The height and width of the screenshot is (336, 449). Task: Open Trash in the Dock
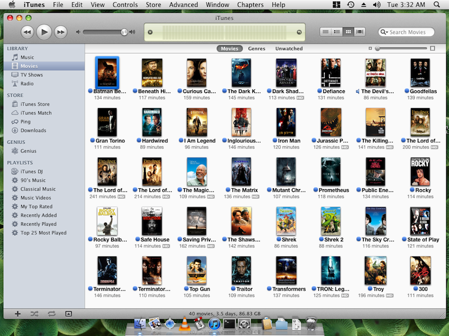pyautogui.click(x=311, y=324)
